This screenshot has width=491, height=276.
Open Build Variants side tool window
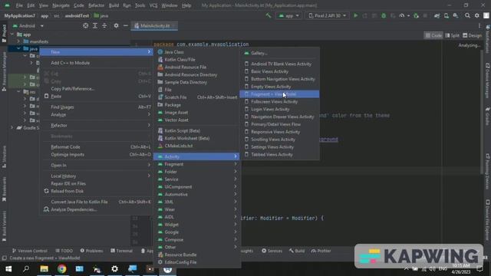tap(4, 226)
